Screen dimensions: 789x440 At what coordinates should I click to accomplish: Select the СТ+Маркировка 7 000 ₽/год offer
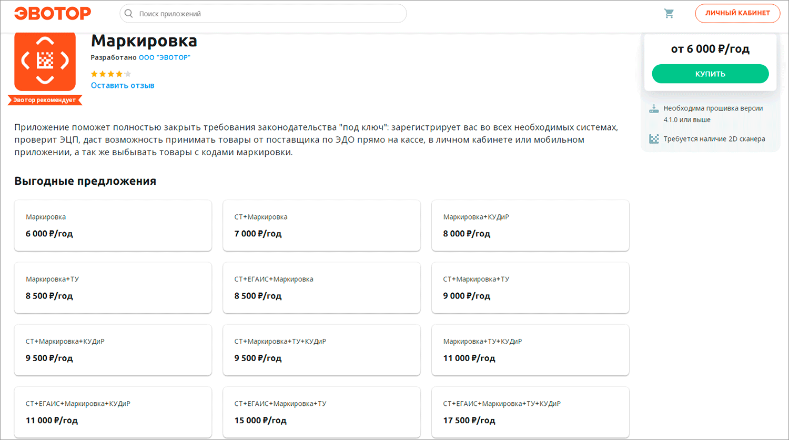322,225
